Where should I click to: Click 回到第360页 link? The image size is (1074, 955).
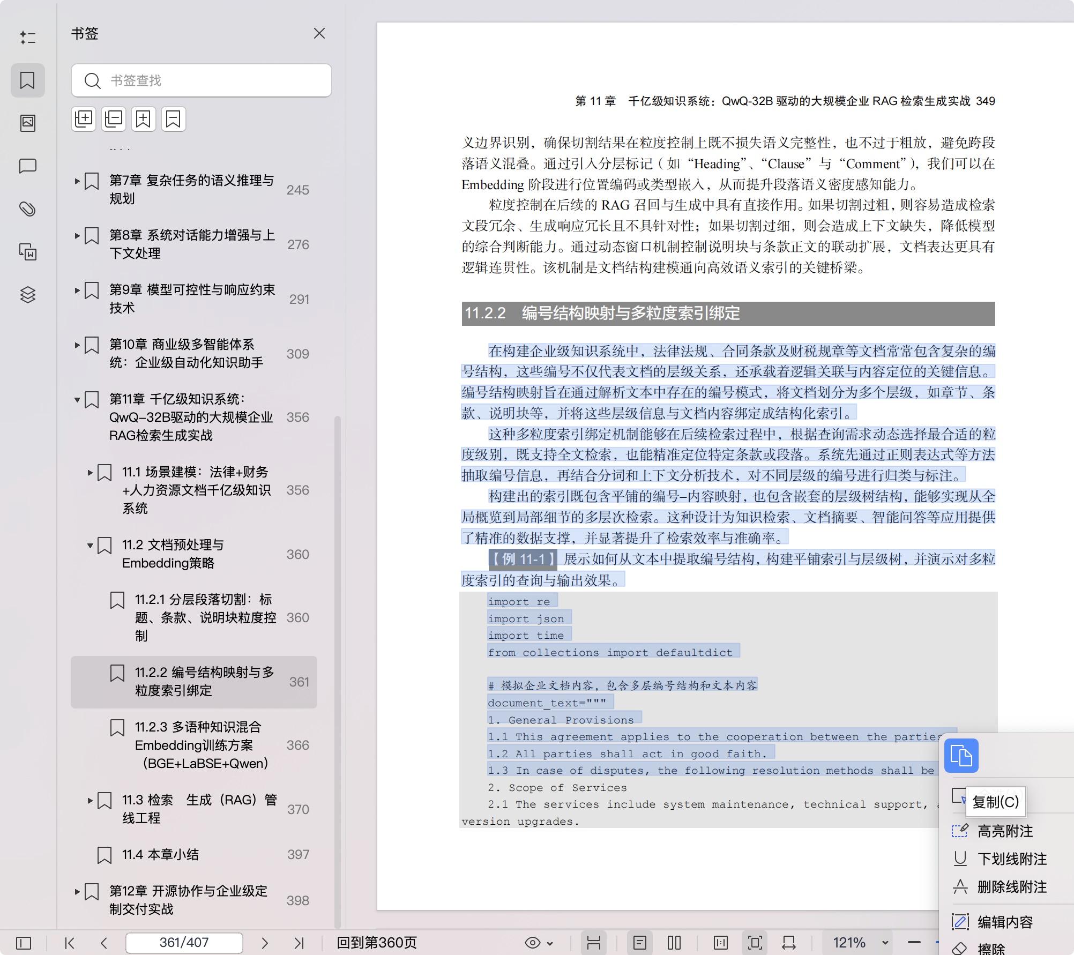(376, 943)
